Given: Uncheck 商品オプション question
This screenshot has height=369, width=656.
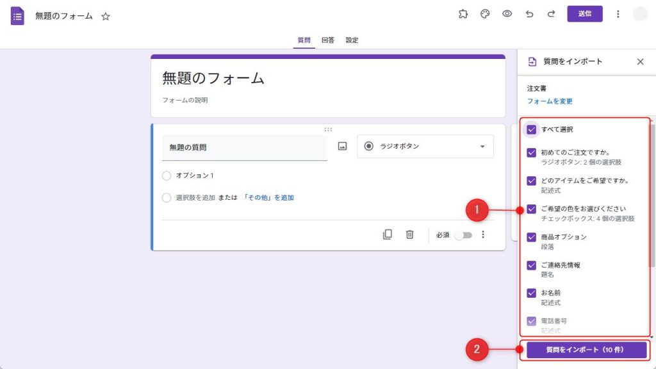Looking at the screenshot, I should (x=531, y=237).
